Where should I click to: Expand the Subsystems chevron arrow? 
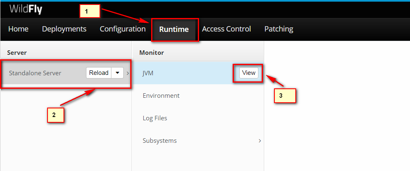pos(260,141)
